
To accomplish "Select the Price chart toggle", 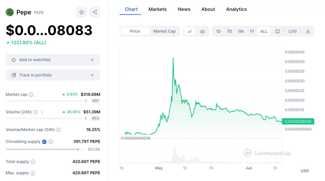I will pos(135,31).
